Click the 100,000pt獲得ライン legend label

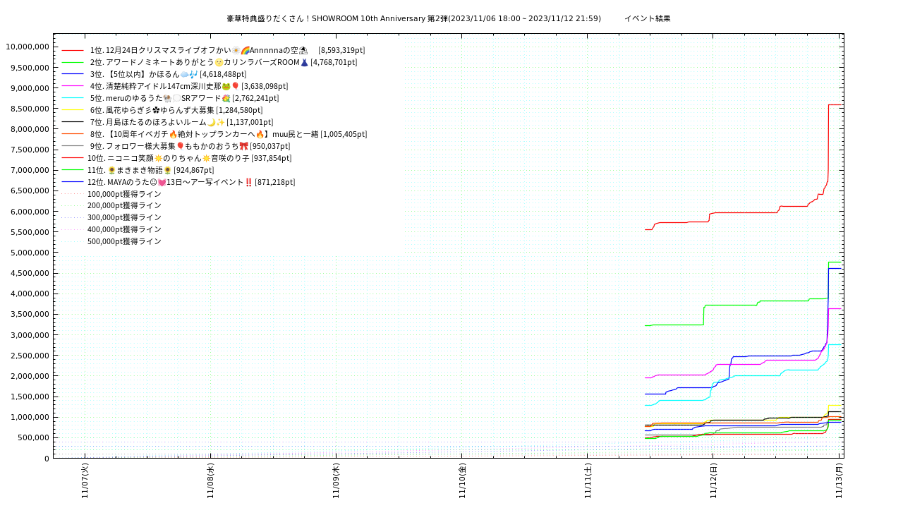tap(124, 194)
